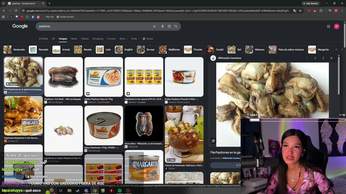Open the Adobe Acrobat bookmark
The image size is (346, 194).
pos(65,17)
